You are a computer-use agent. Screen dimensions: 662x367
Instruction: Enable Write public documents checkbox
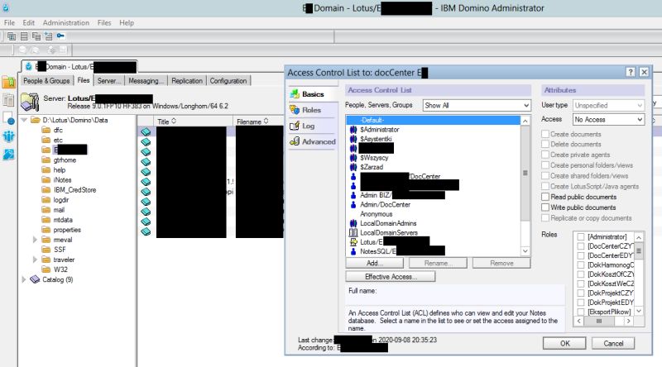coord(545,207)
